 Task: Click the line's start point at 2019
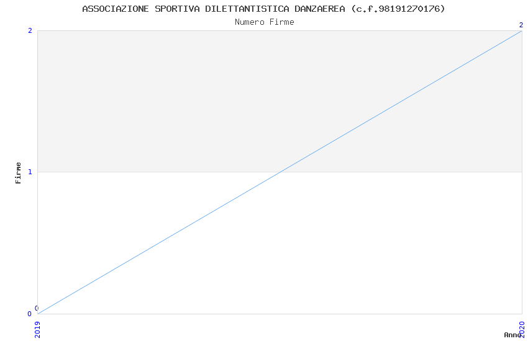(38, 314)
